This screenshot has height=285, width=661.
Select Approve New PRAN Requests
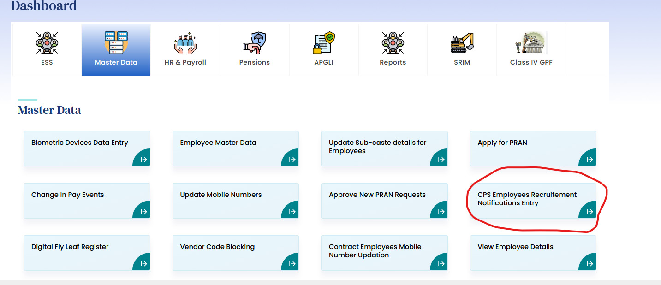377,195
